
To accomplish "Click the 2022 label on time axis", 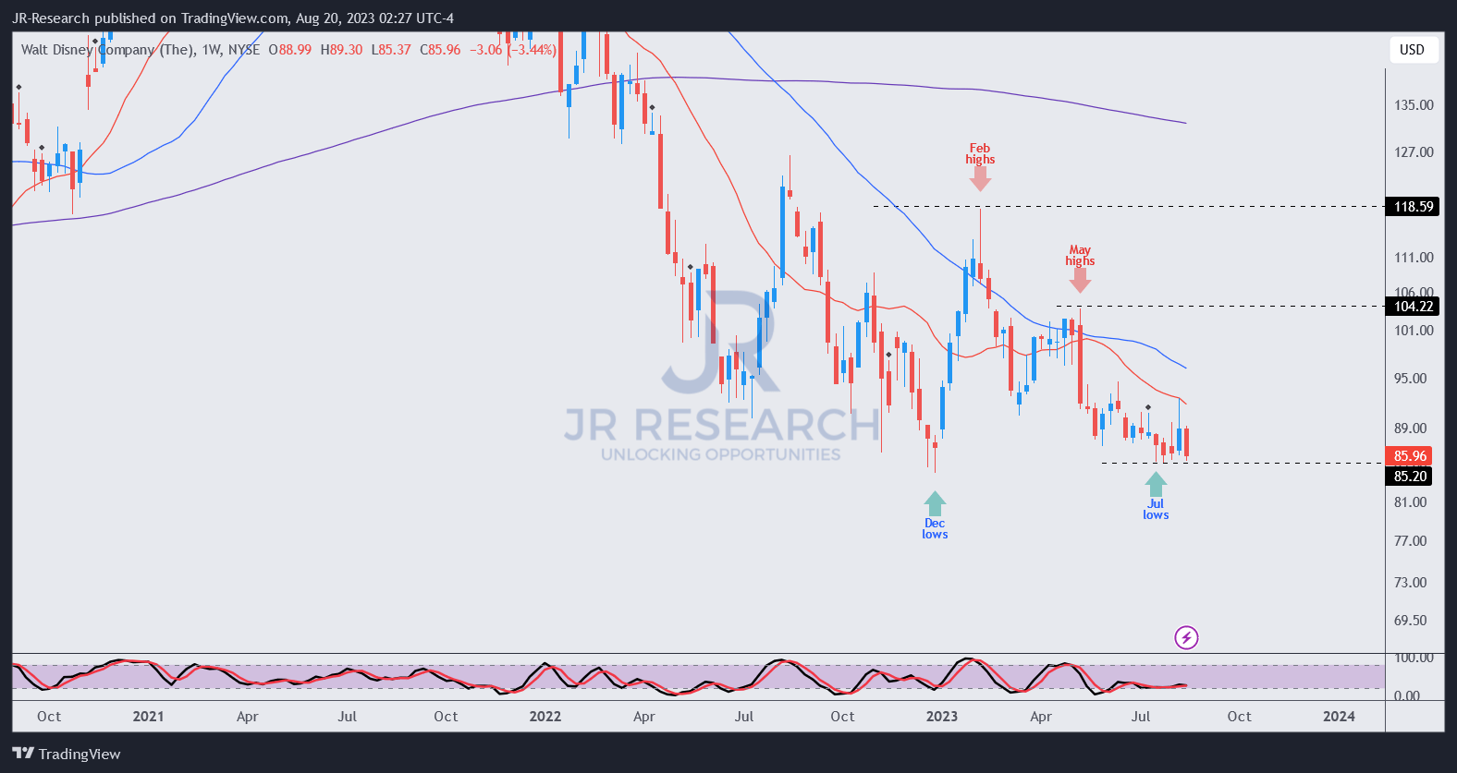I will pyautogui.click(x=545, y=717).
